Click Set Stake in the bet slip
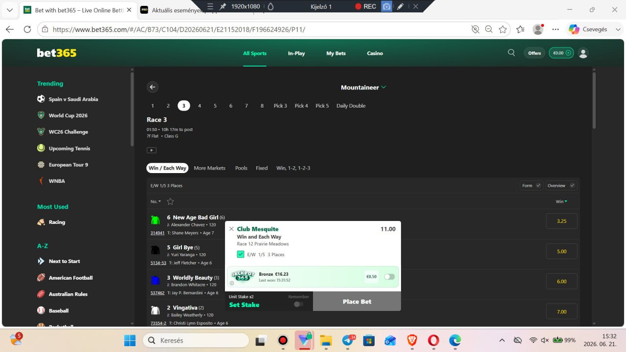 tap(244, 305)
